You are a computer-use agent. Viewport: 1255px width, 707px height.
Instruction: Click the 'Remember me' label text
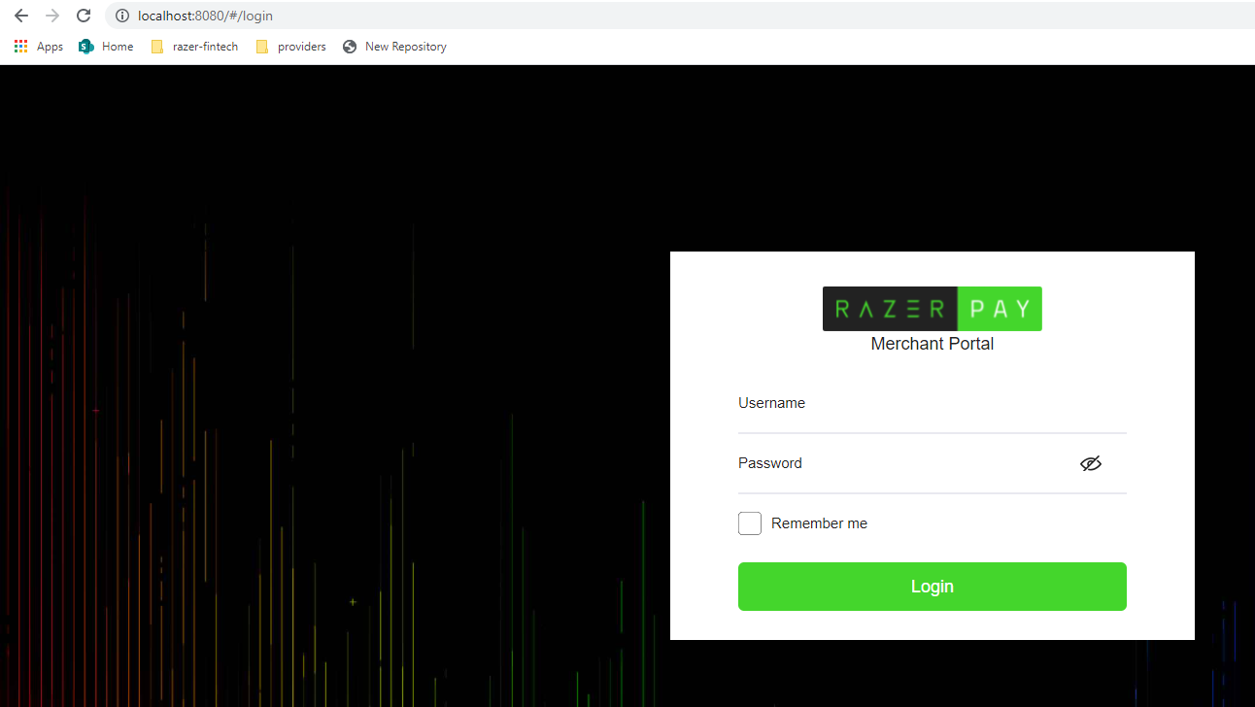pyautogui.click(x=819, y=523)
